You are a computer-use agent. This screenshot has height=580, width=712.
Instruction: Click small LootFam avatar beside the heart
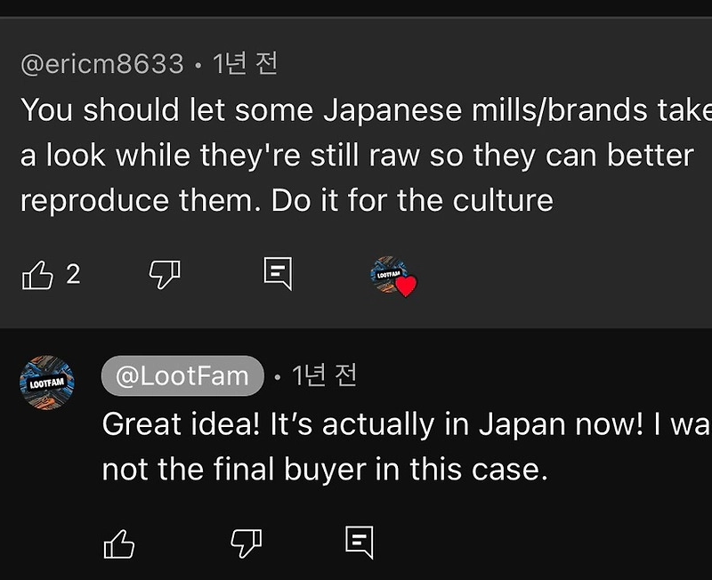(x=388, y=274)
